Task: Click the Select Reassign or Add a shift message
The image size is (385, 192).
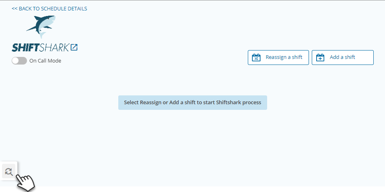Action: pos(192,103)
